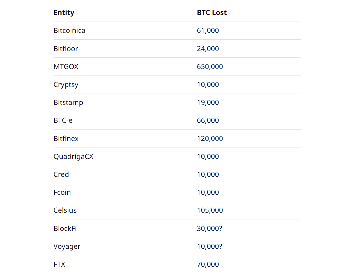Click the Cred row label
The image size is (342, 277).
[x=61, y=174]
